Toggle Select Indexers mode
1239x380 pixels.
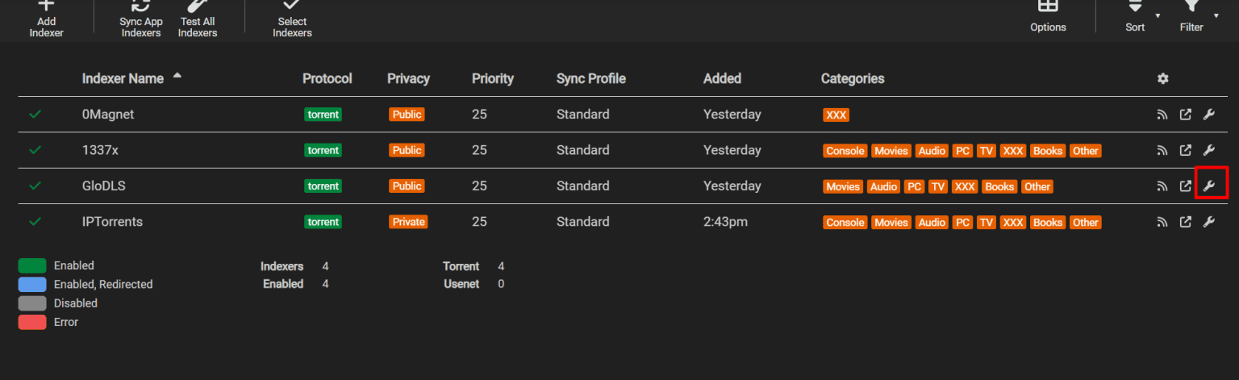(292, 18)
